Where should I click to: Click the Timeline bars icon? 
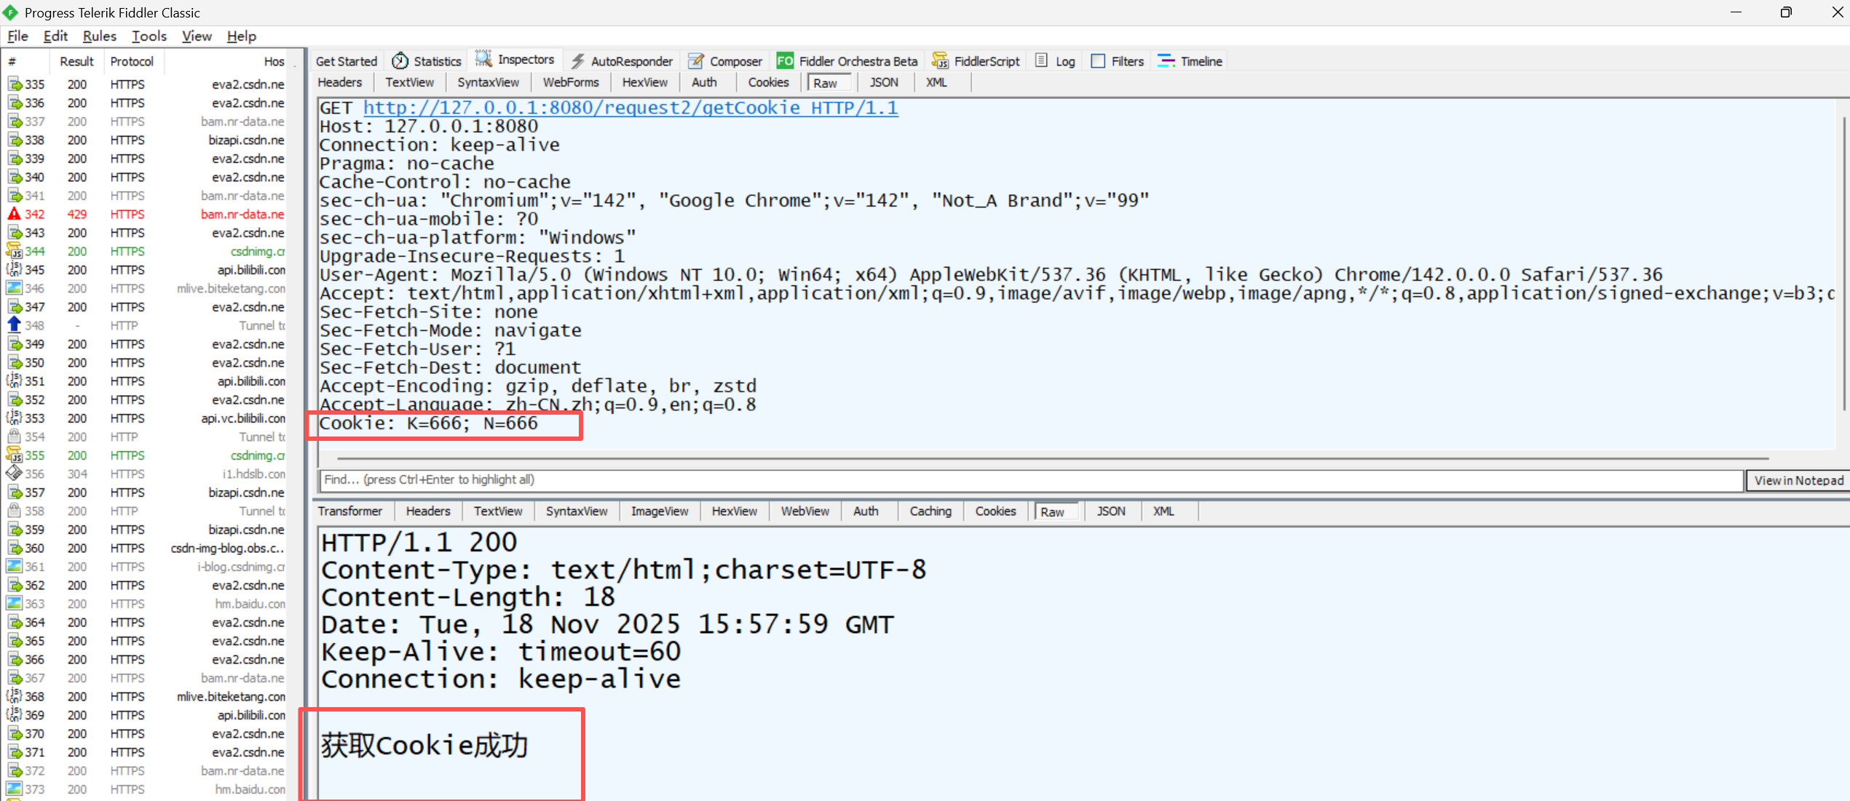point(1166,61)
